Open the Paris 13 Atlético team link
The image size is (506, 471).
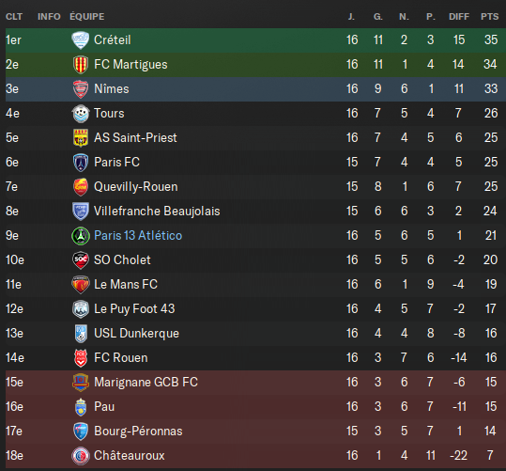pyautogui.click(x=138, y=236)
